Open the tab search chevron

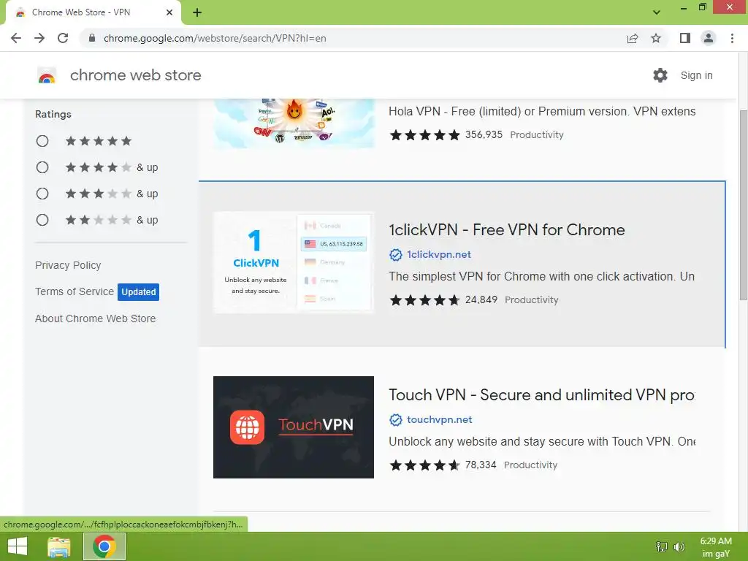click(x=657, y=12)
